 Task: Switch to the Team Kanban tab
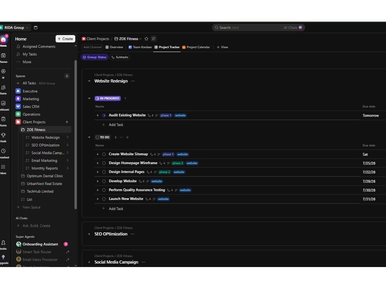point(140,47)
